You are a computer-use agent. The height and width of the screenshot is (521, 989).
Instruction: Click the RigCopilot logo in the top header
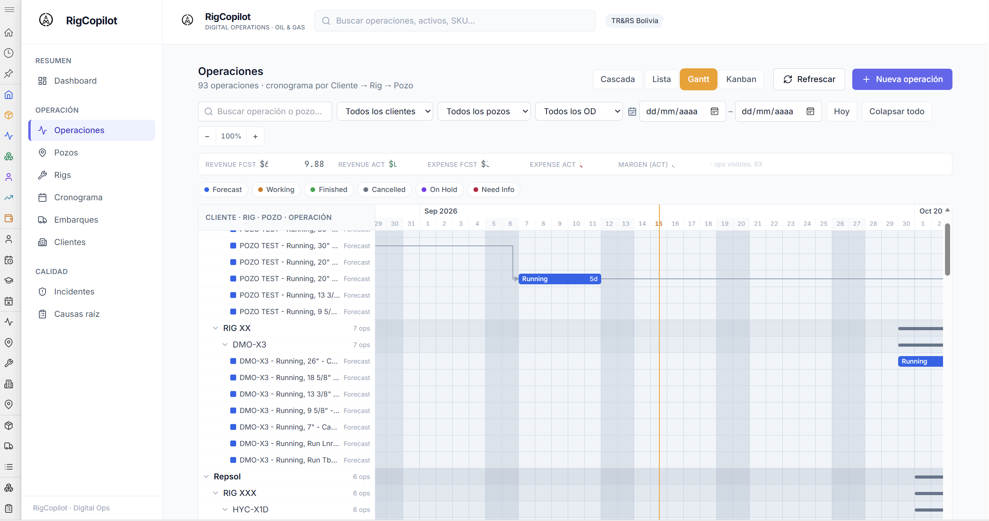tap(187, 20)
